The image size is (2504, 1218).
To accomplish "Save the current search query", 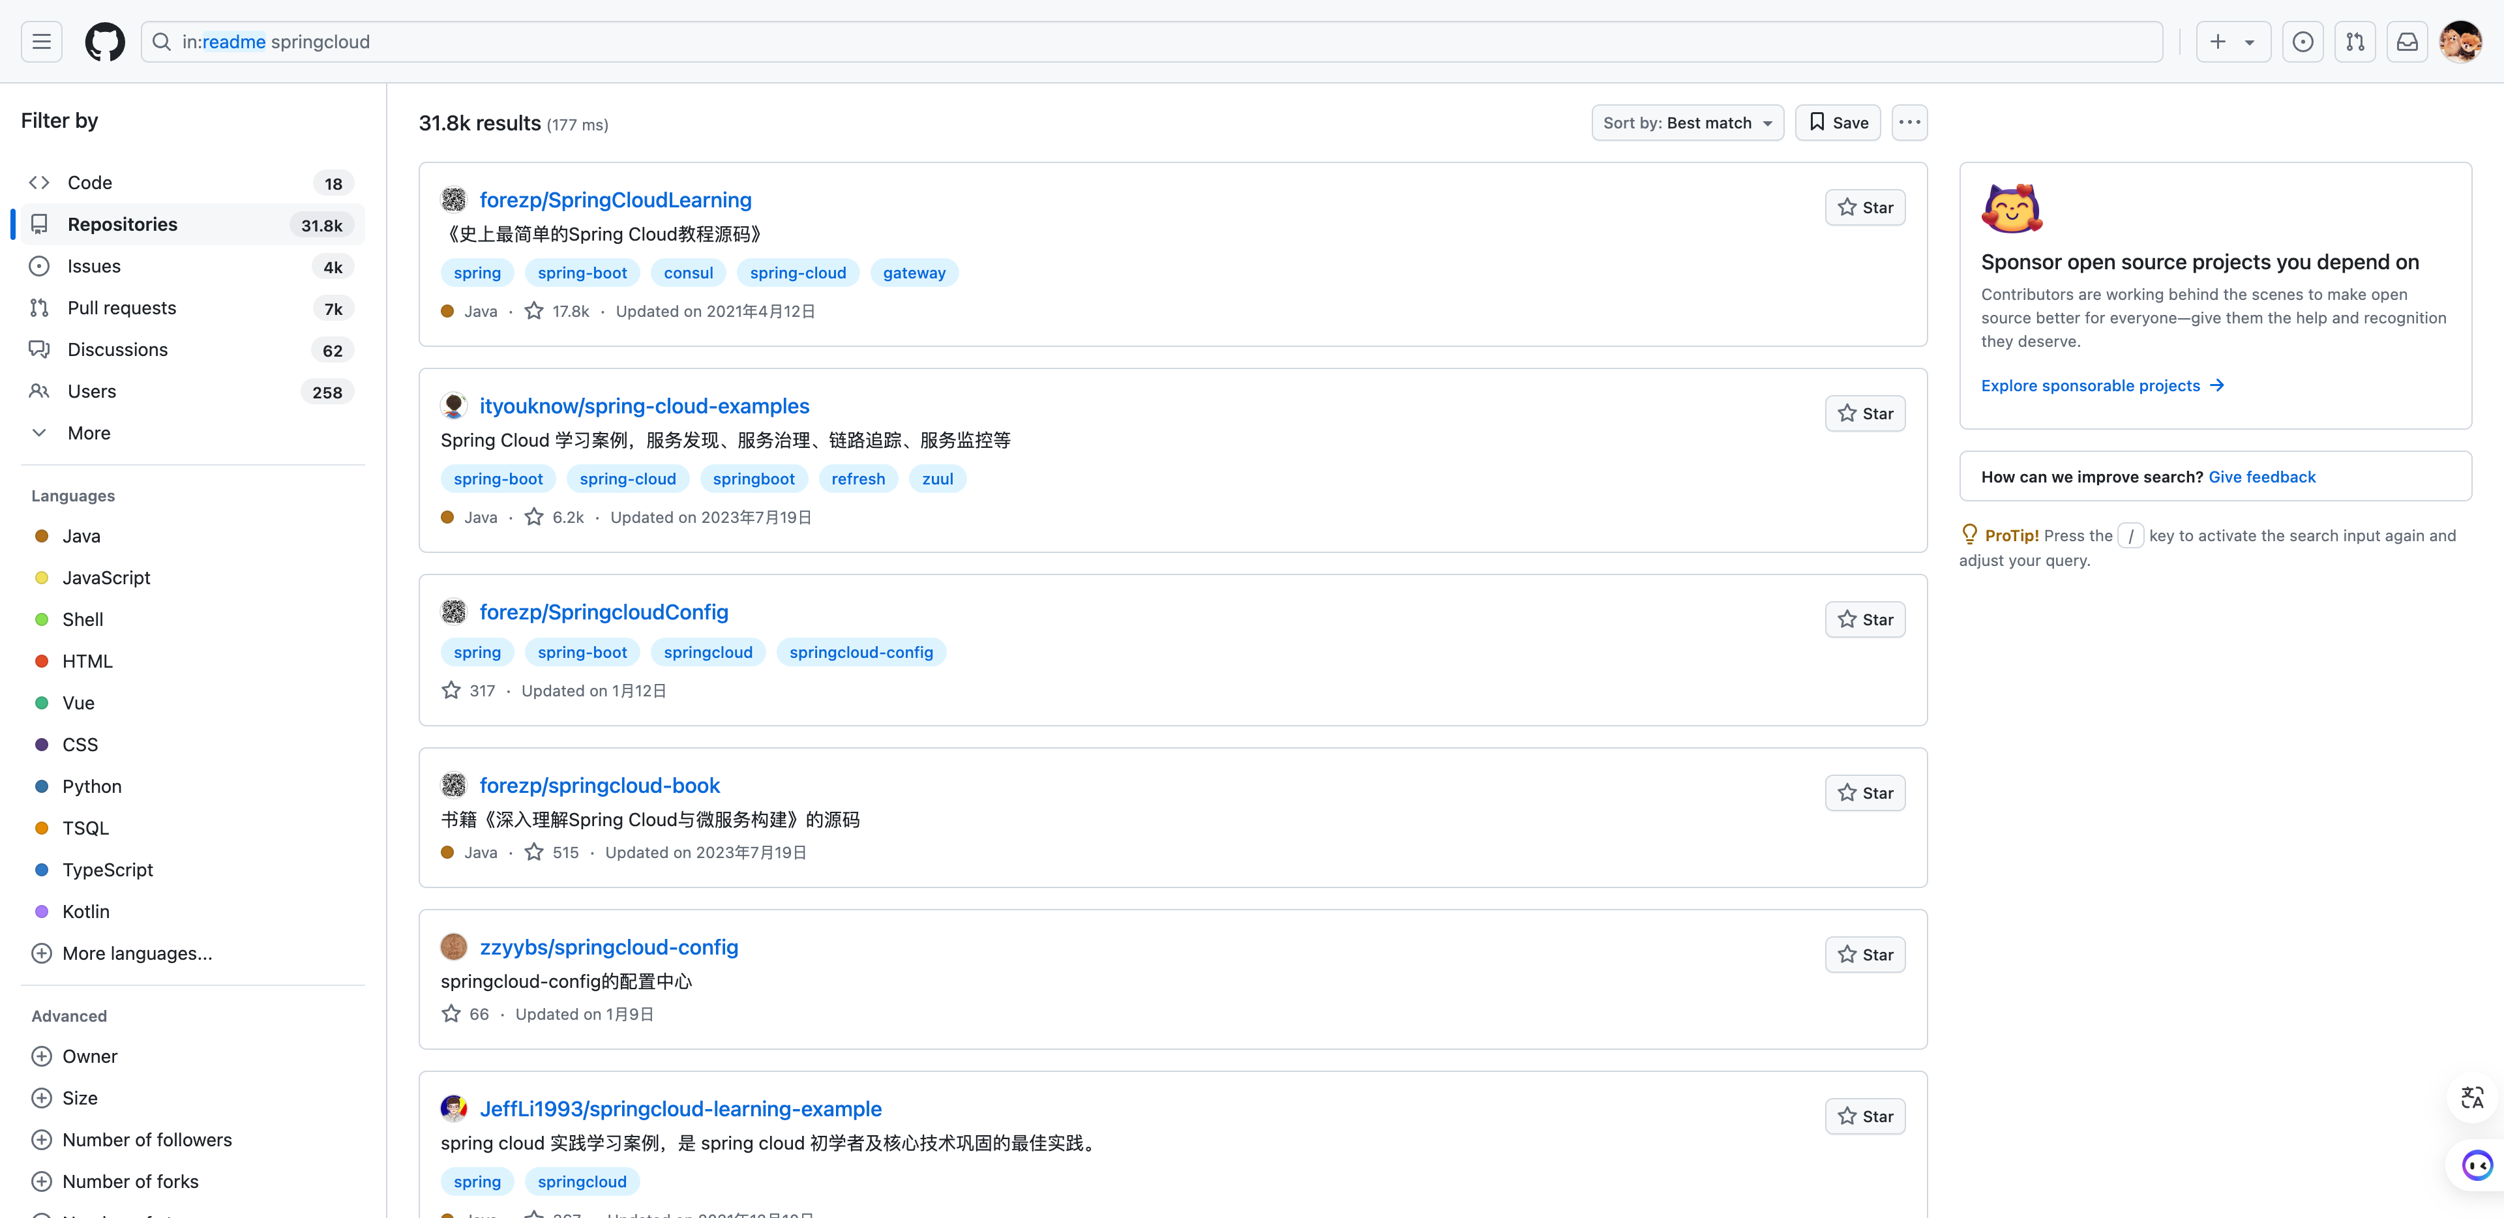I will point(1837,123).
